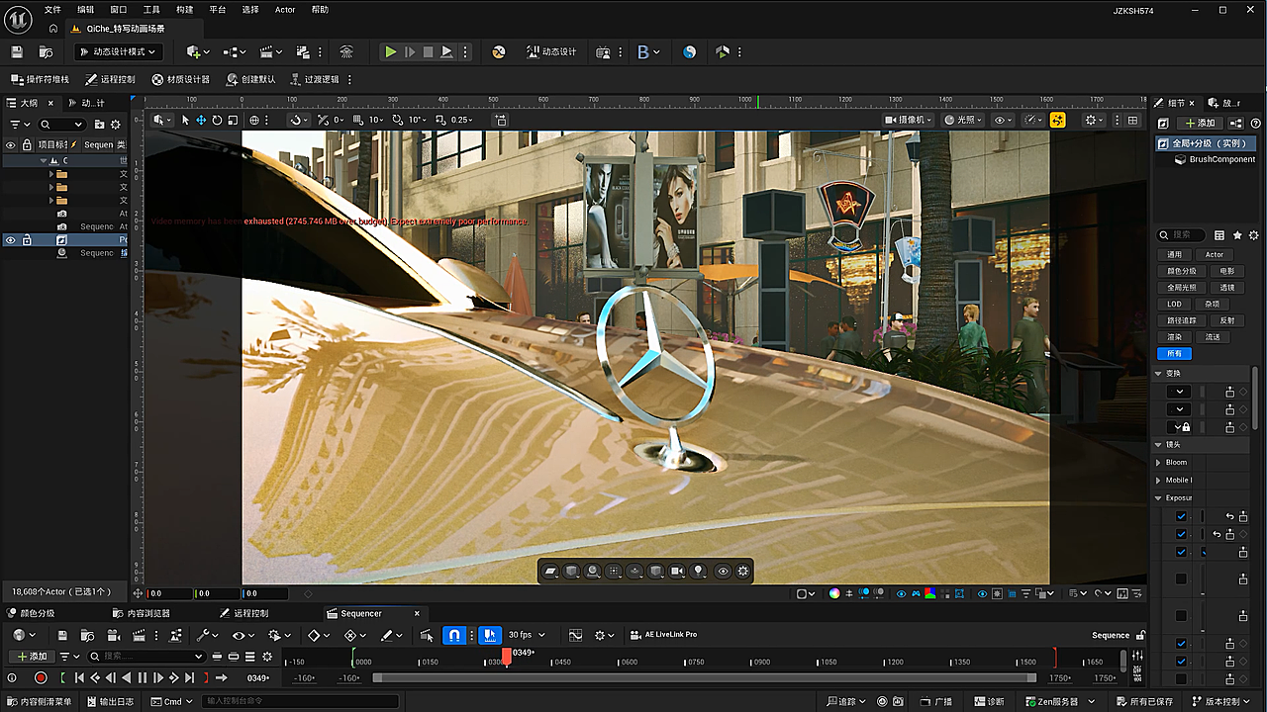
Task: Click the Stop simulation square button
Action: coord(428,52)
